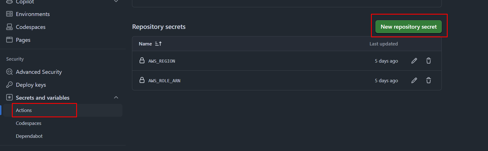Delete the AWS_REGION secret
This screenshot has height=151, width=488.
428,61
